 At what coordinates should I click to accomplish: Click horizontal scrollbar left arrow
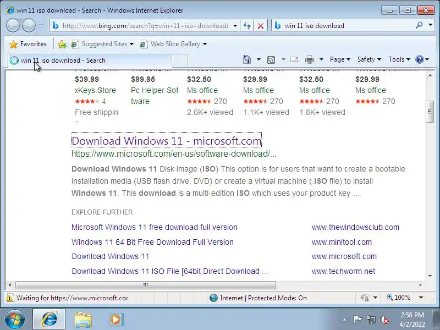pyautogui.click(x=10, y=285)
